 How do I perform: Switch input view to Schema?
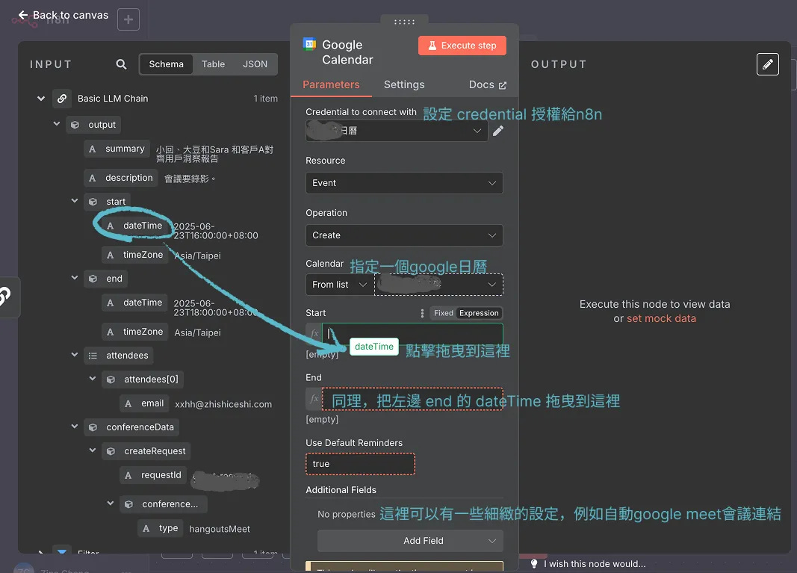point(167,64)
